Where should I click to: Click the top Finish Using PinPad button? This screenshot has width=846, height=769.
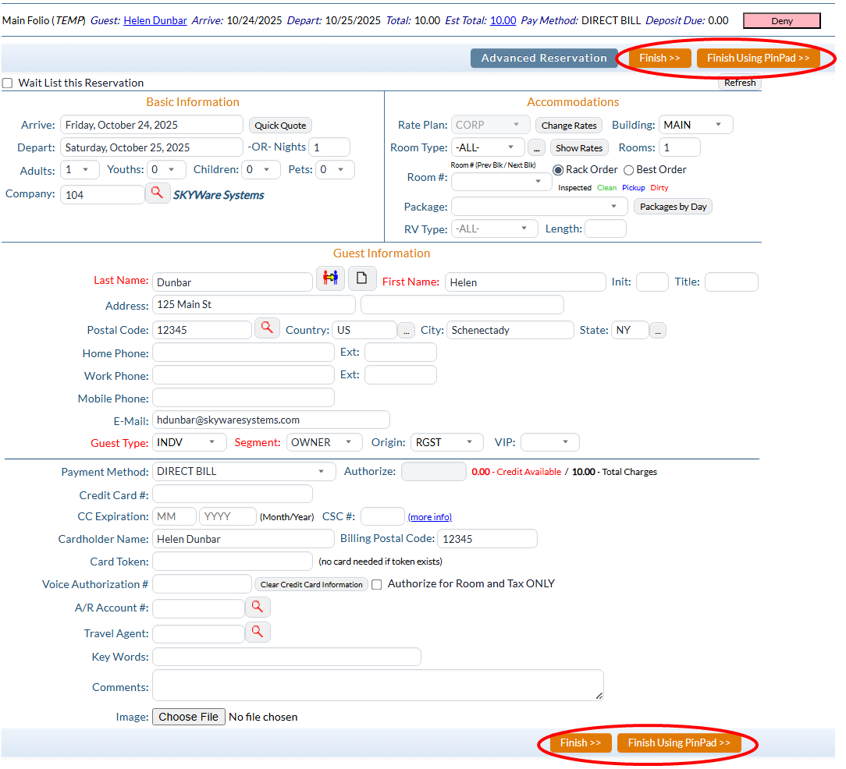coord(758,58)
